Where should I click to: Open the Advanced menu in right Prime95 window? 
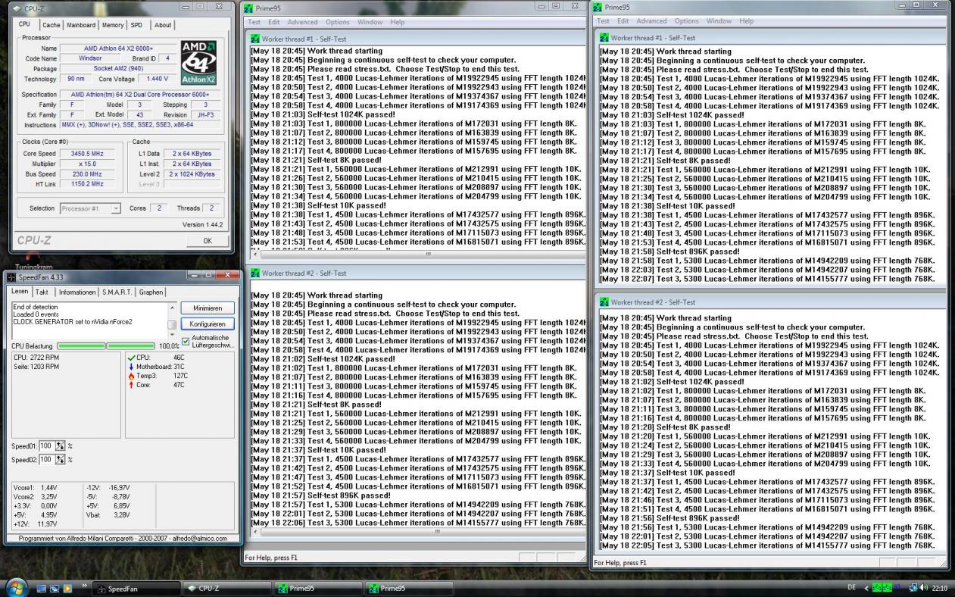point(652,21)
